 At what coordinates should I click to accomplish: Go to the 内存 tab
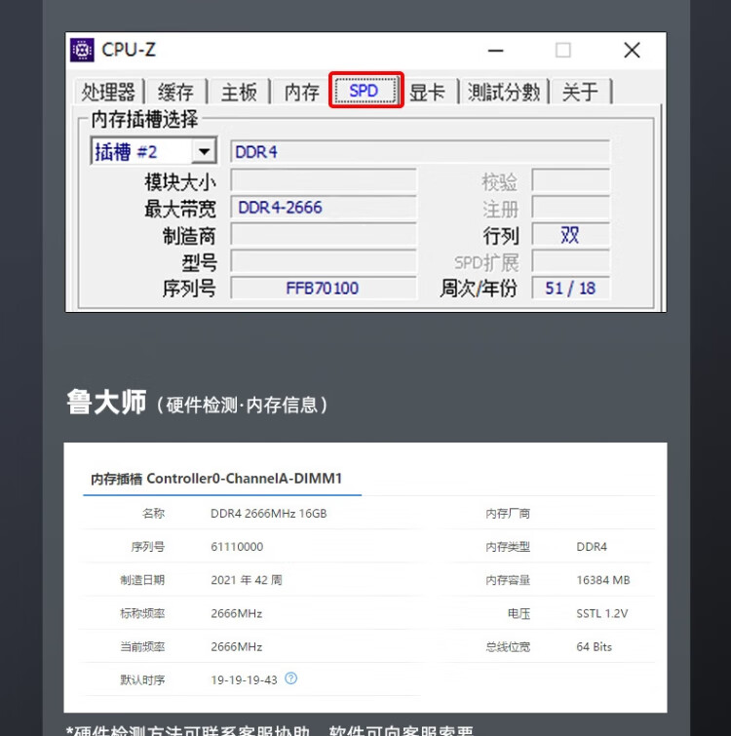[301, 92]
